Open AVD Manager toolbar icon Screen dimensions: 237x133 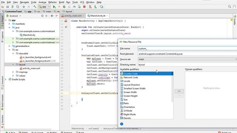[x=90, y=7]
